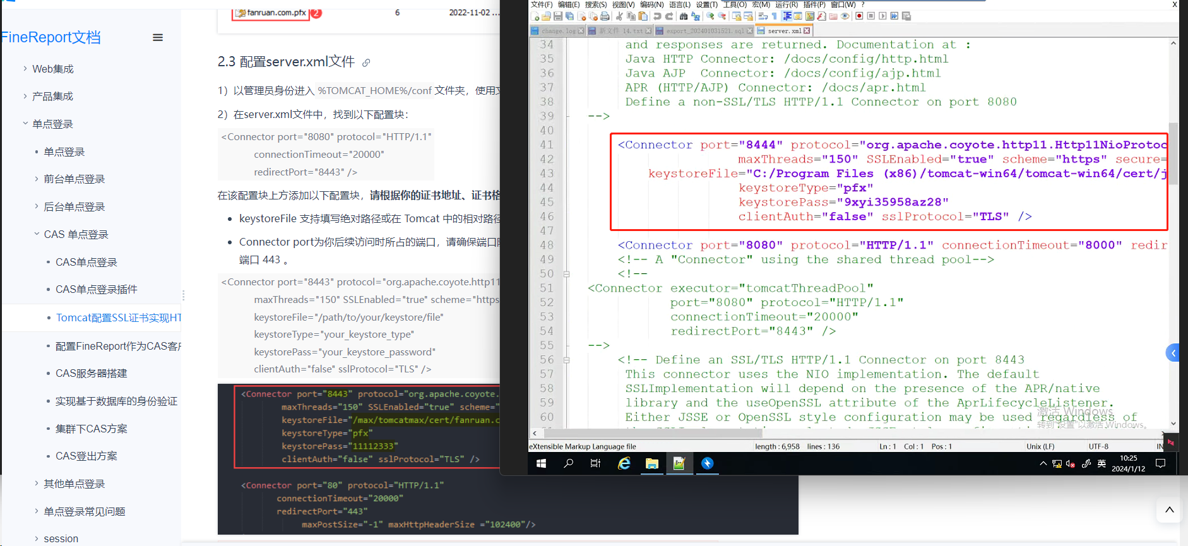Screen dimensions: 1188x546
Task: Click the Close document icon in Notepad++ toolbar
Action: [x=581, y=16]
